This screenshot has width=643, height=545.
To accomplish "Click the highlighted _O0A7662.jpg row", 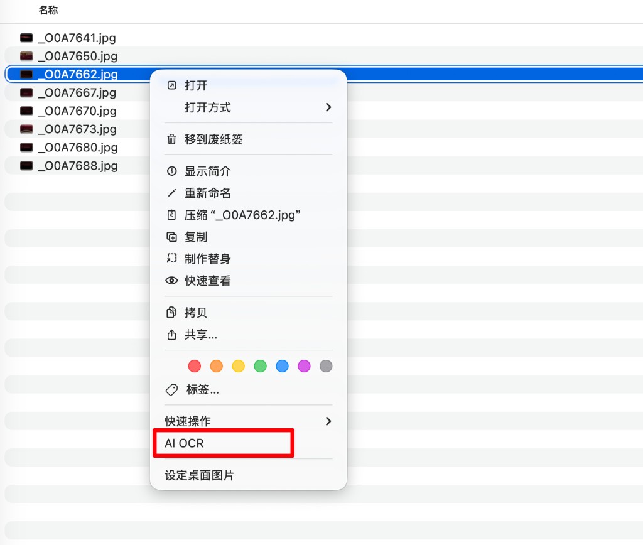I will [x=324, y=74].
